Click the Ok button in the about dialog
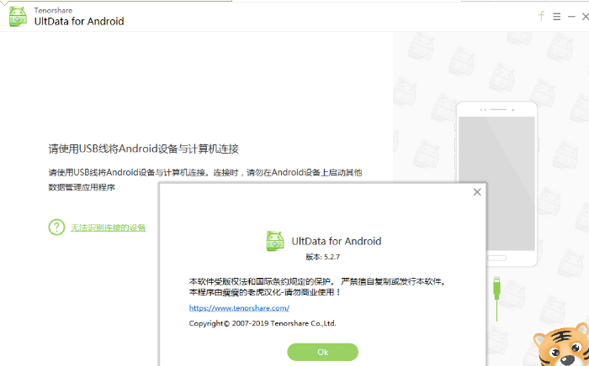Viewport: 589px width, 366px height. (x=322, y=352)
